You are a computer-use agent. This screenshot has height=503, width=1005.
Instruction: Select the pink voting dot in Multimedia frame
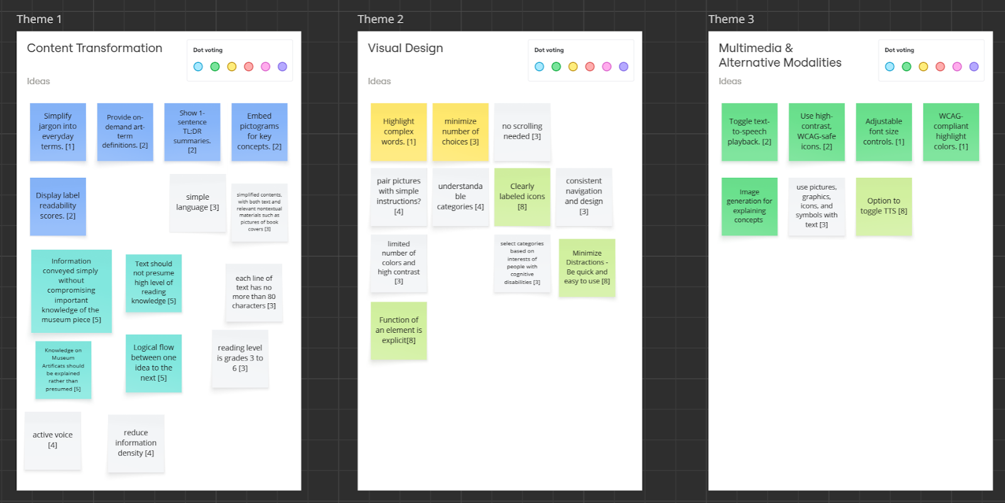957,67
